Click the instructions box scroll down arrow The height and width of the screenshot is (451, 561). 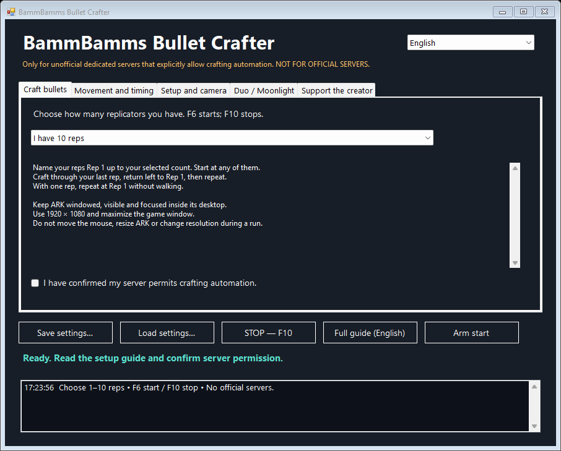pyautogui.click(x=515, y=263)
